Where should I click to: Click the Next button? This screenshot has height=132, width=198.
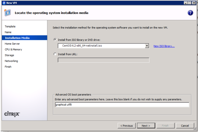tap(146, 126)
